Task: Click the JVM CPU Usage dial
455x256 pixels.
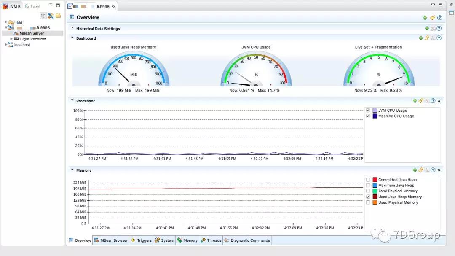Action: click(256, 69)
